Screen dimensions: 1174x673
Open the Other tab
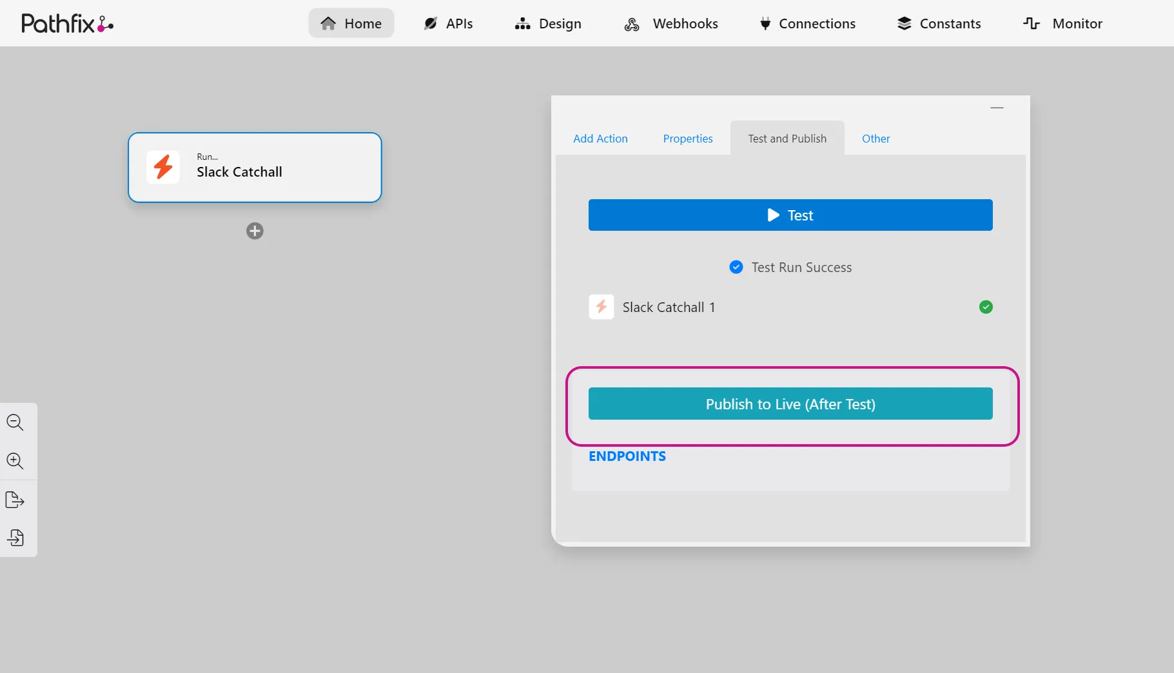click(876, 139)
